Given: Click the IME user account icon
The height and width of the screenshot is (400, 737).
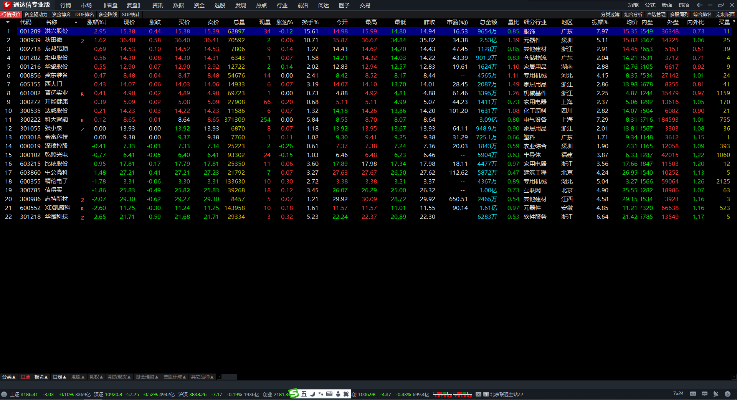Looking at the screenshot, I should tap(338, 394).
